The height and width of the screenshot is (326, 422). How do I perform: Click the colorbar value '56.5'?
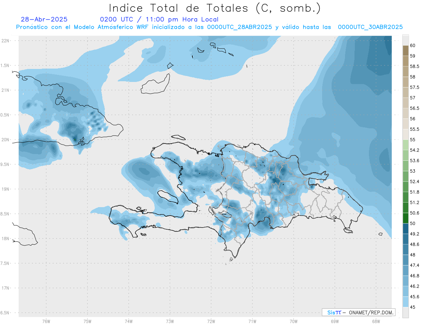415,108
